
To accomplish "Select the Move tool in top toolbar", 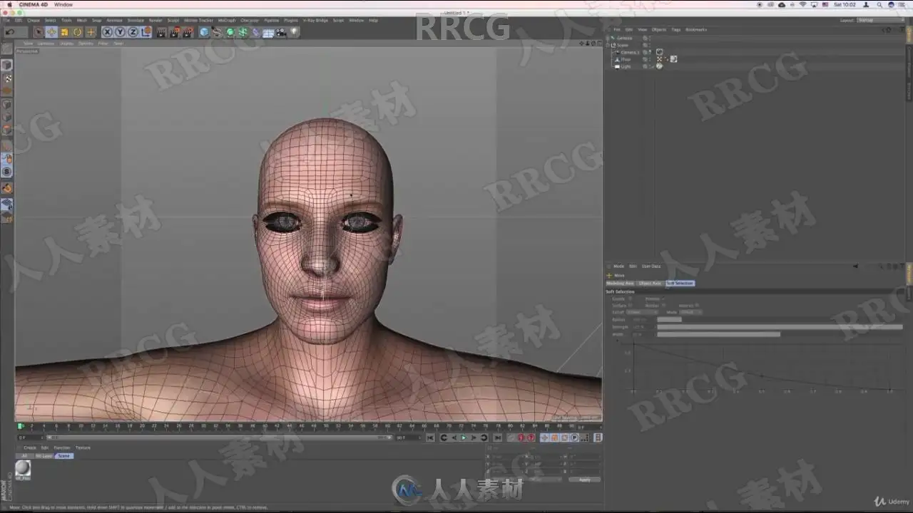I will [51, 32].
